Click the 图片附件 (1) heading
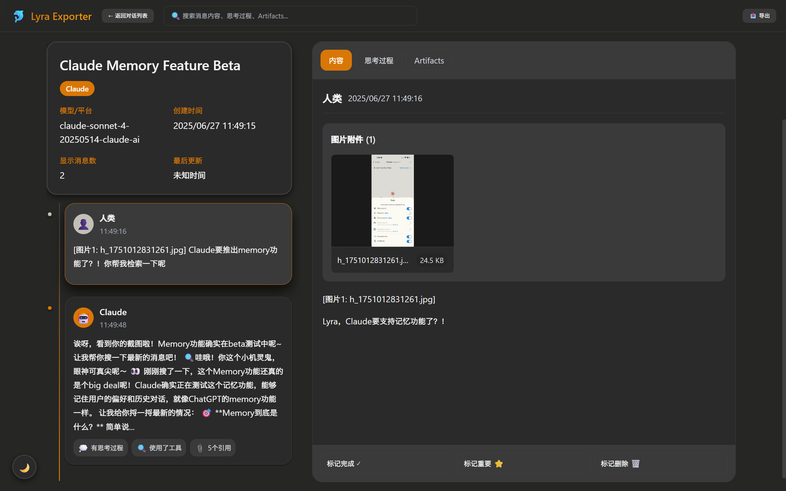Image resolution: width=786 pixels, height=491 pixels. 353,140
